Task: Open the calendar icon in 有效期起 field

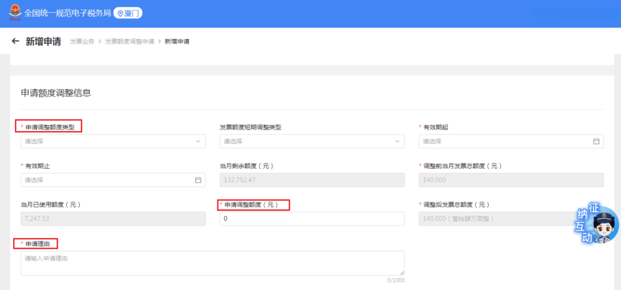Action: coord(596,142)
